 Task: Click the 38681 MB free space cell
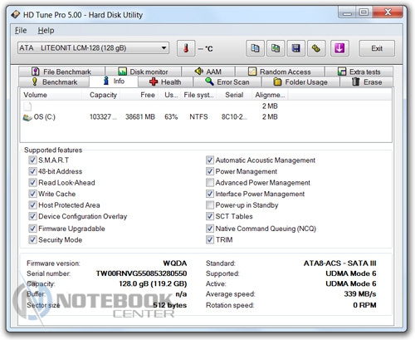click(x=140, y=117)
